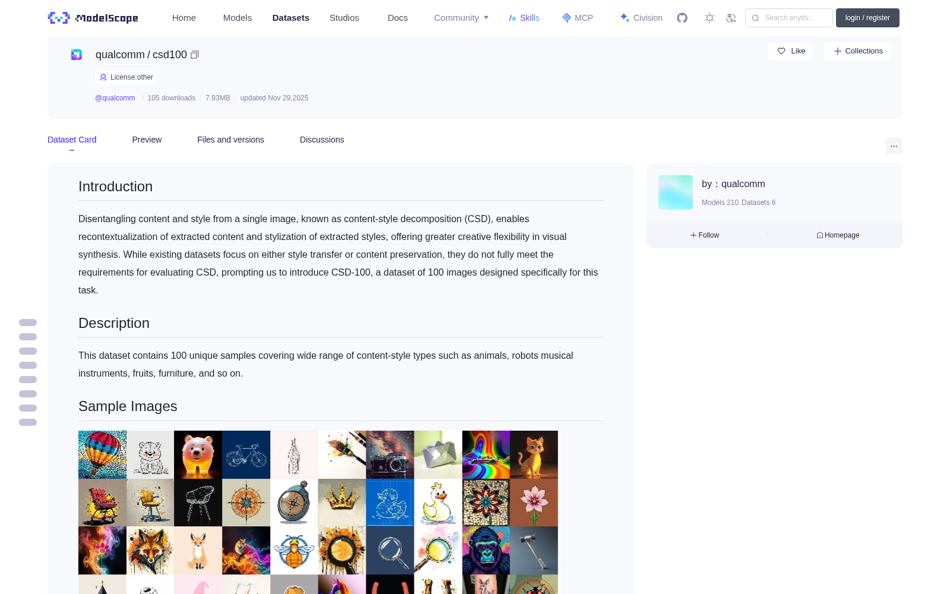Screen dimensions: 950x594
Task: Open Civision sparkle link
Action: tap(641, 18)
